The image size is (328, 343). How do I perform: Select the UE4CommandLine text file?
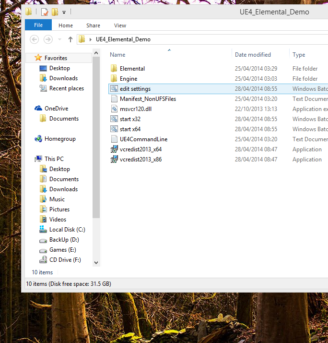[x=144, y=139]
